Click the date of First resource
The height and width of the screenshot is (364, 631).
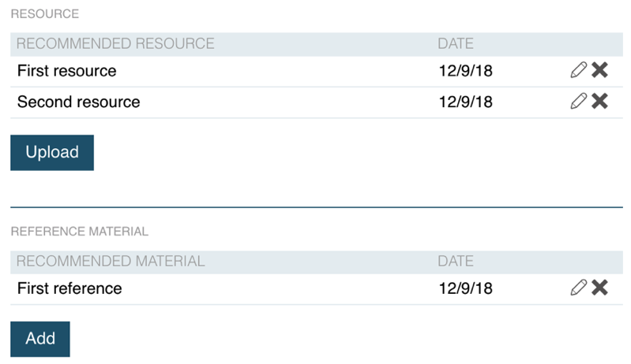465,71
